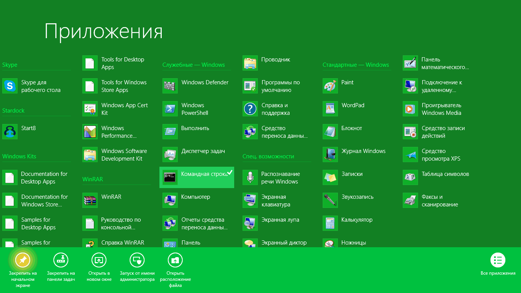Click Программы по умолчанию icon
The image size is (521, 293).
point(250,86)
